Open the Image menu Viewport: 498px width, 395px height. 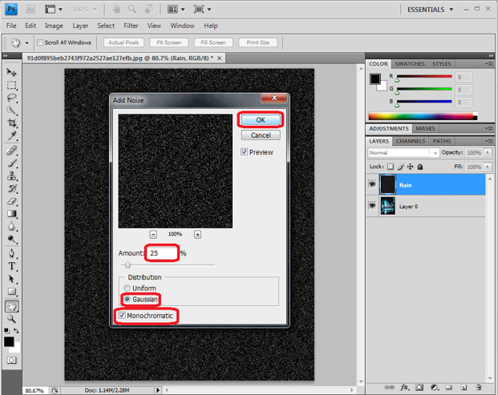pyautogui.click(x=54, y=26)
